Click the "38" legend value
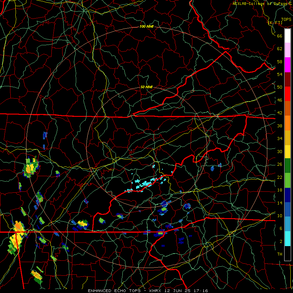The image size is (293, 293). coord(280,126)
